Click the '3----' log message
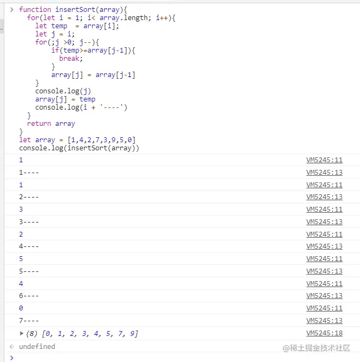Image resolution: width=360 pixels, height=362 pixels. pyautogui.click(x=29, y=222)
